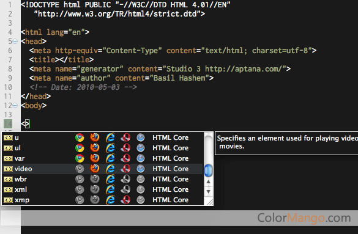Click the Firefox icon in the video row
This screenshot has width=358, height=234.
point(95,169)
